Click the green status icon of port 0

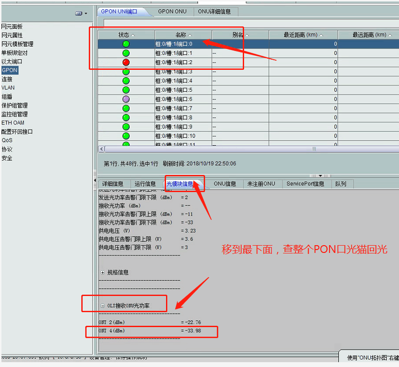coord(126,44)
